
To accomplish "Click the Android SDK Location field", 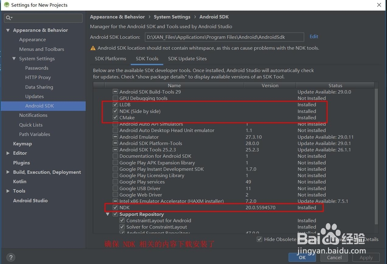I will [x=224, y=37].
